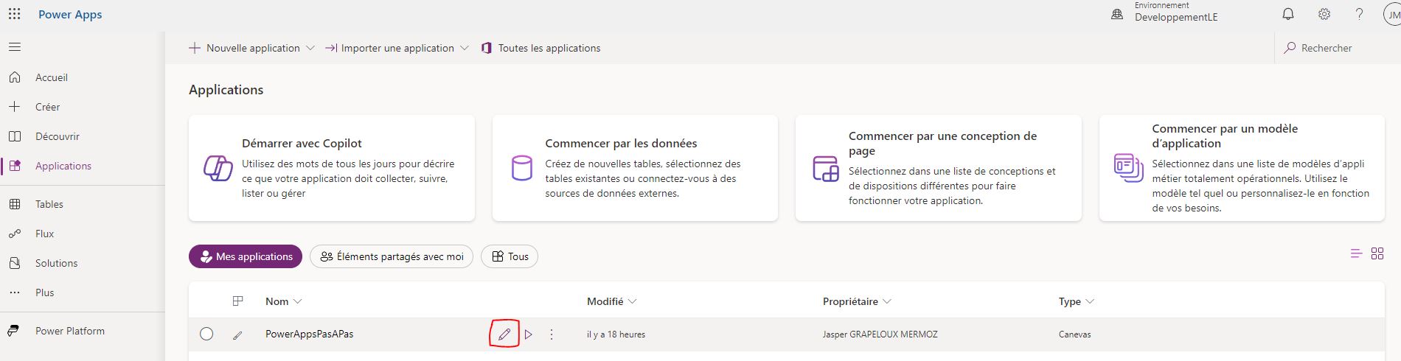The image size is (1401, 361).
Task: Expand the Nouvelle application dropdown arrow
Action: click(310, 48)
